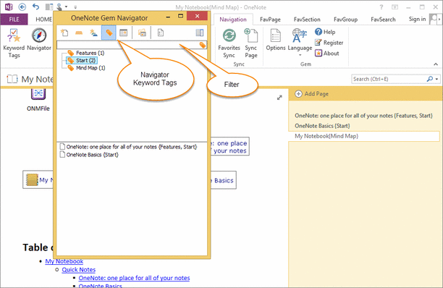
Task: Click the star landscape icon in Navigator toolbar
Action: (93, 33)
